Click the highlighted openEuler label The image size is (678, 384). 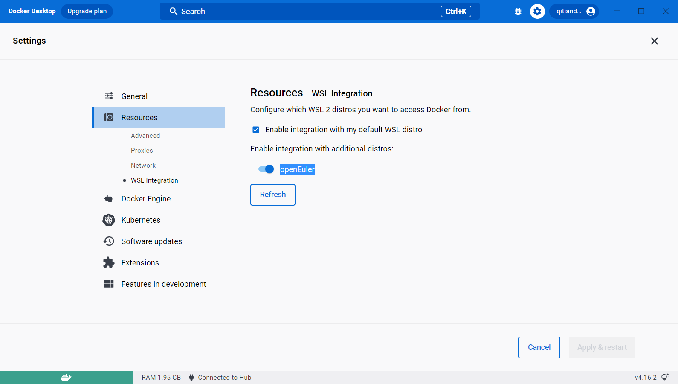tap(297, 169)
